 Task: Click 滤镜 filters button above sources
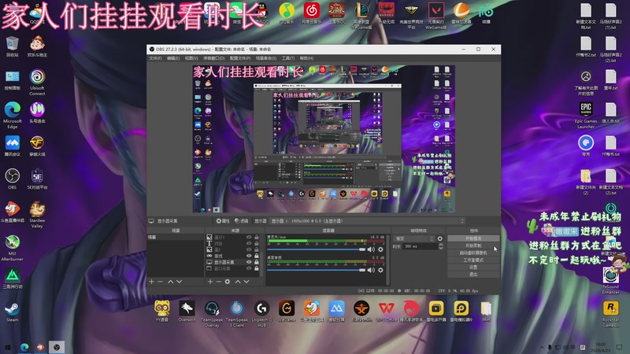(242, 221)
